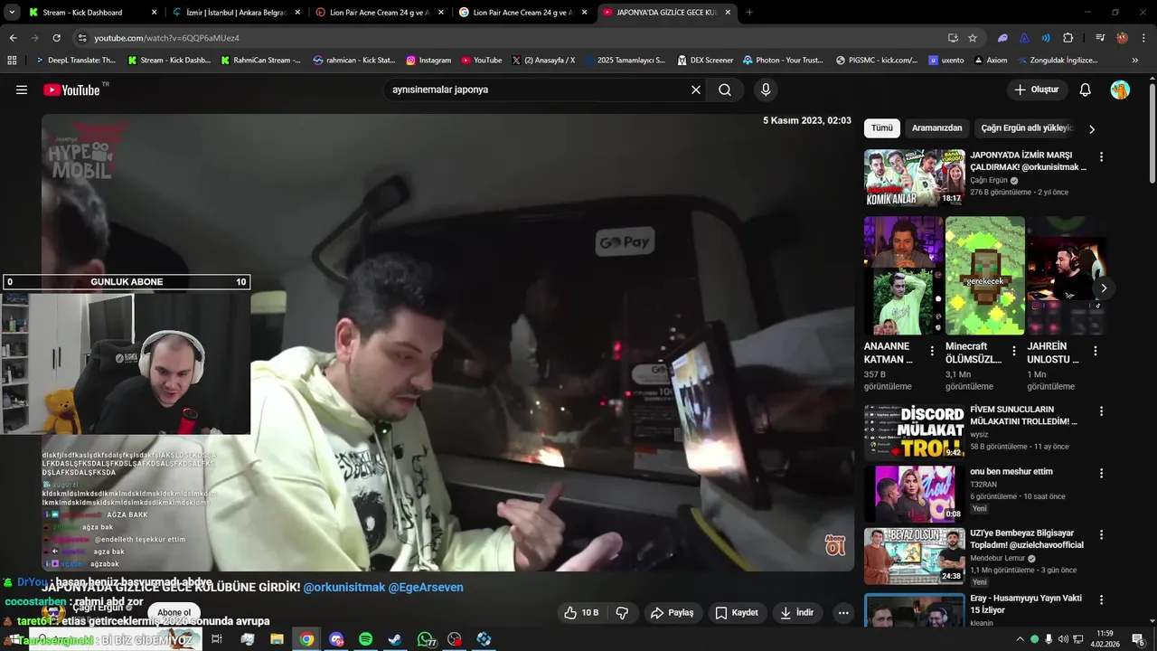Open Spotify from the taskbar
This screenshot has width=1157, height=651.
pyautogui.click(x=365, y=639)
